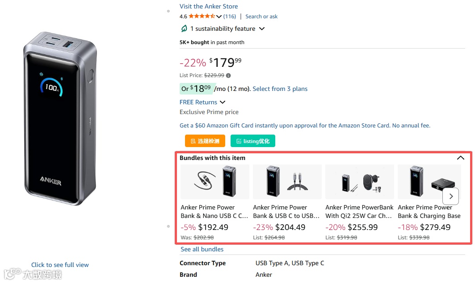Expand the FREE Returns details
Image resolution: width=475 pixels, height=283 pixels.
[223, 102]
